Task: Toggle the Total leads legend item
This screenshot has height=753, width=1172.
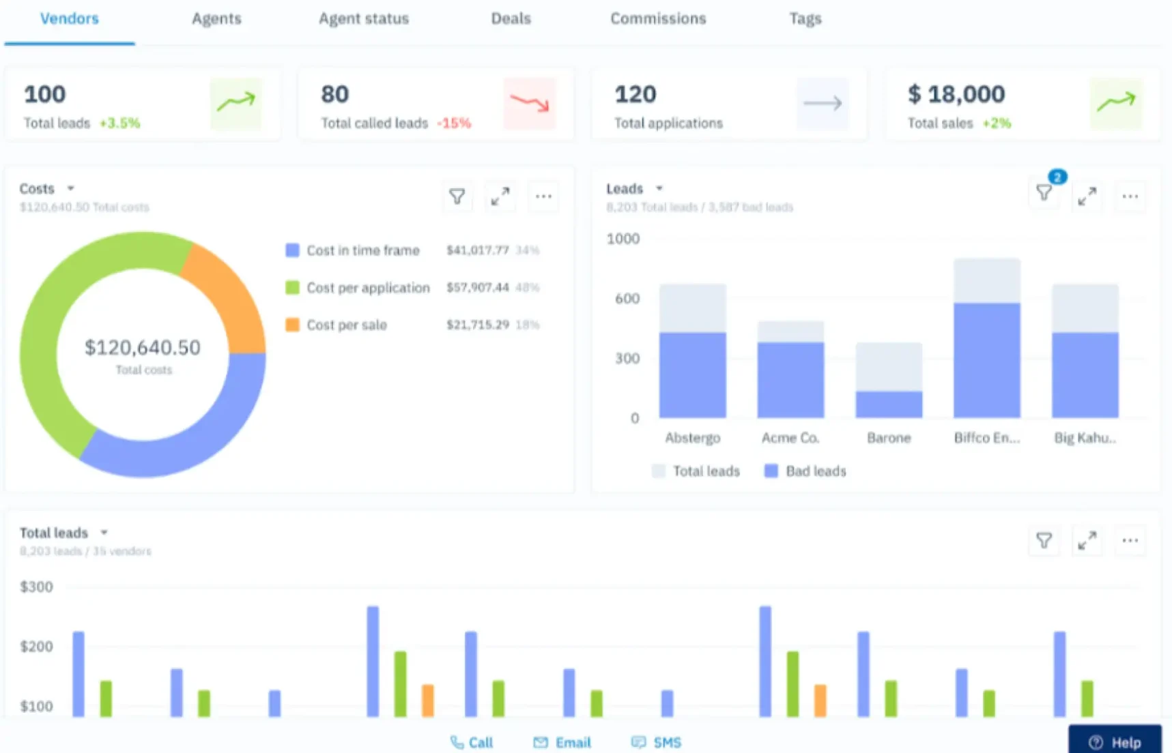Action: 696,471
